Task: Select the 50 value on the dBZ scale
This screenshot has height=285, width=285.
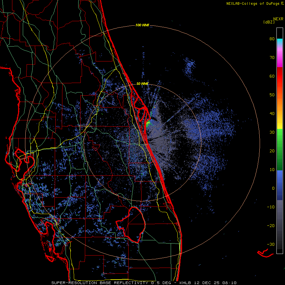Action: [x=272, y=95]
